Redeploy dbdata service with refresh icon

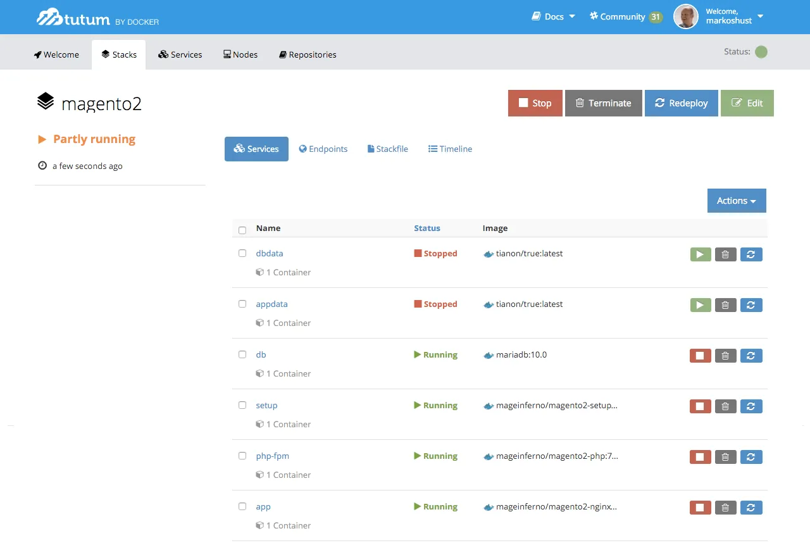click(751, 254)
